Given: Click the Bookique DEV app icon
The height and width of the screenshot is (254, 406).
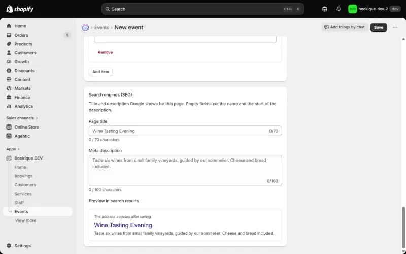Looking at the screenshot, I should click(x=9, y=158).
